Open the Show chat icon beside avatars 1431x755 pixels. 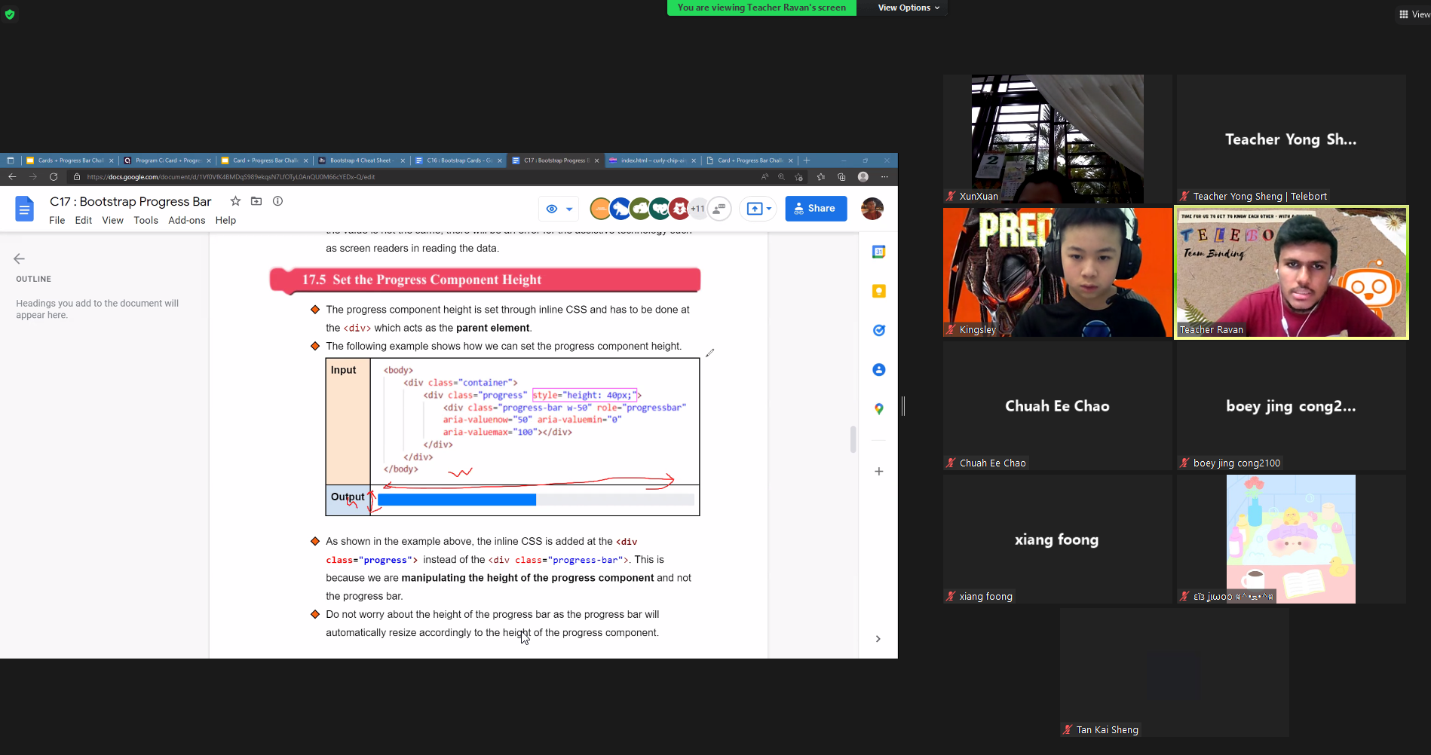point(720,209)
